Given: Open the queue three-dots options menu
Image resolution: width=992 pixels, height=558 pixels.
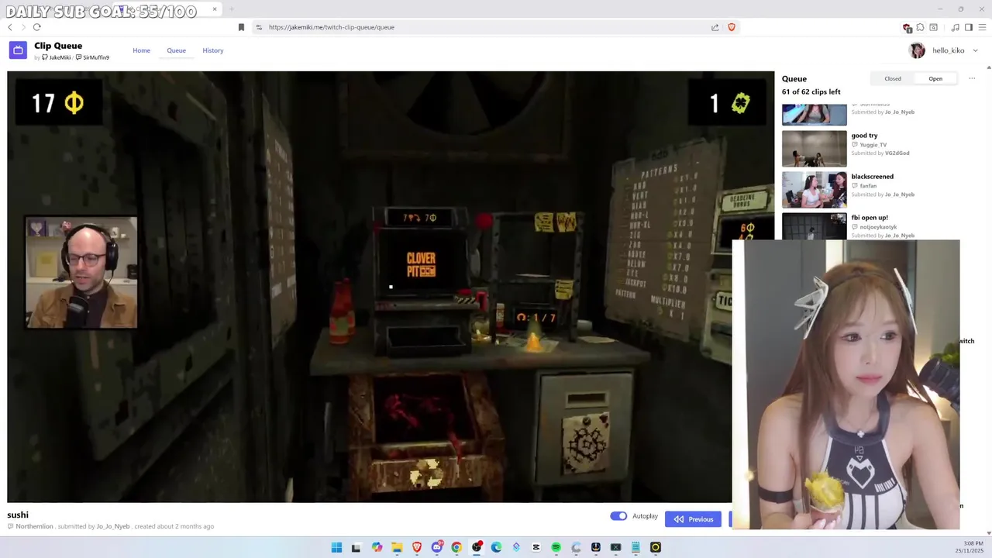Looking at the screenshot, I should pos(972,78).
